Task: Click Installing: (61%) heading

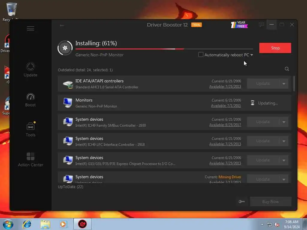Action: point(96,43)
